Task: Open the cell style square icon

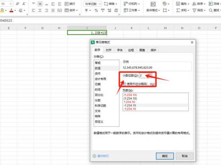Action: [166, 10]
